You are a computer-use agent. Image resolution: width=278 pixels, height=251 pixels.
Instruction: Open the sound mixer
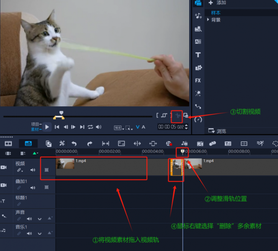(184, 143)
